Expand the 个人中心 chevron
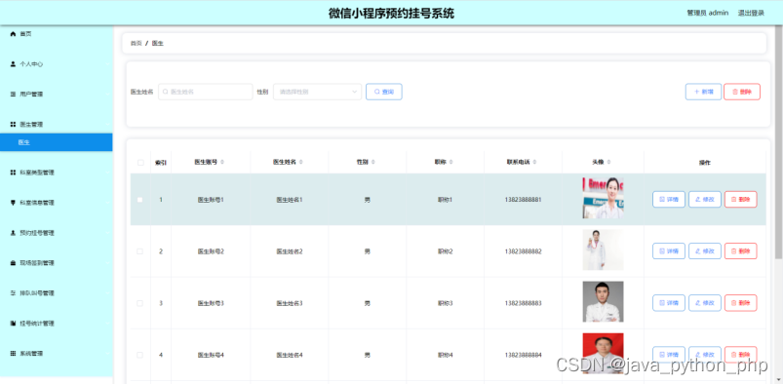 click(x=107, y=64)
